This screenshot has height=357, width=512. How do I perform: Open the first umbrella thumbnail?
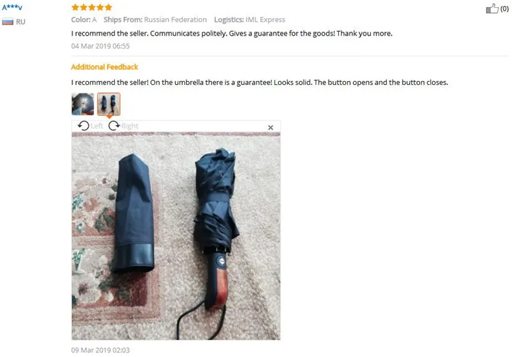coord(83,104)
